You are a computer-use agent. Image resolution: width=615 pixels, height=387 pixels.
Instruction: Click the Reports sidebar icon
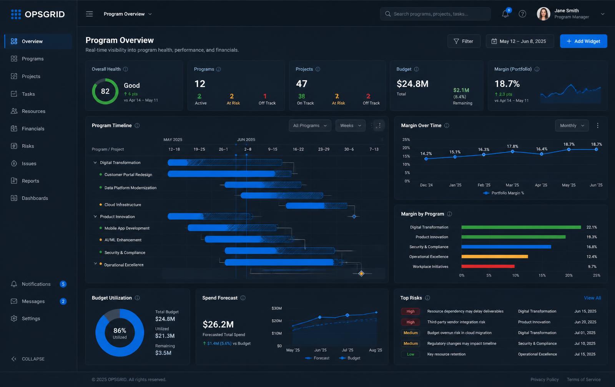(14, 180)
